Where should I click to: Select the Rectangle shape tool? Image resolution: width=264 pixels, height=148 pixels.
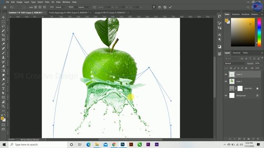(3, 97)
